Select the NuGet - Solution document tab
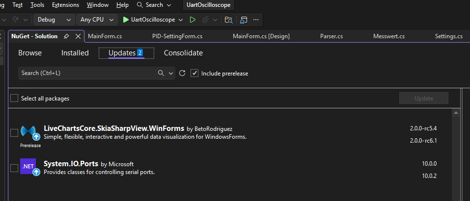This screenshot has height=201, width=470. [x=34, y=36]
